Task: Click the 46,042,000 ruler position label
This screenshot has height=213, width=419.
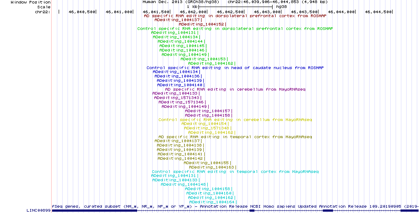Action: [193, 12]
